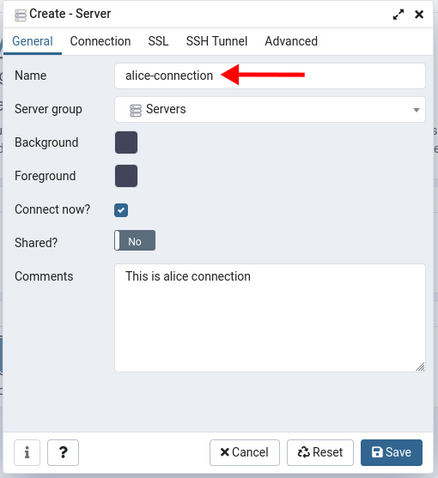Go to the SSH Tunnel tab

click(x=216, y=41)
